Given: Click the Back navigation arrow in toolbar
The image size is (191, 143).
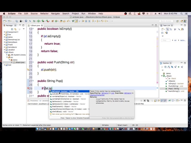Looking at the screenshot, I should pos(106,21).
